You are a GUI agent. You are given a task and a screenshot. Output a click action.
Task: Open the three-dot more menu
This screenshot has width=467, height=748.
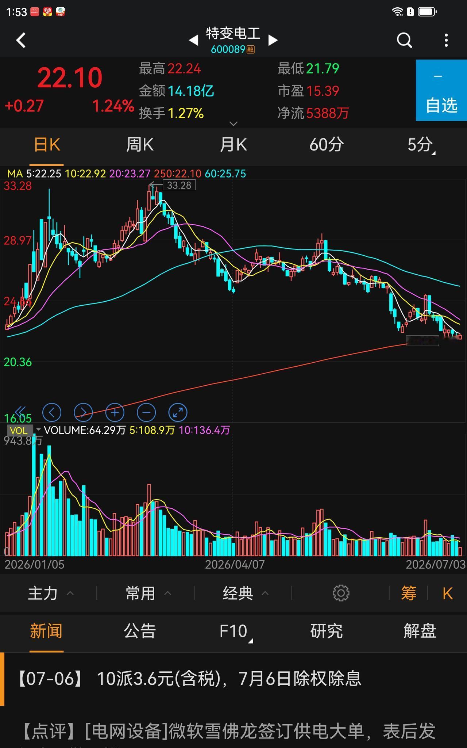click(446, 40)
